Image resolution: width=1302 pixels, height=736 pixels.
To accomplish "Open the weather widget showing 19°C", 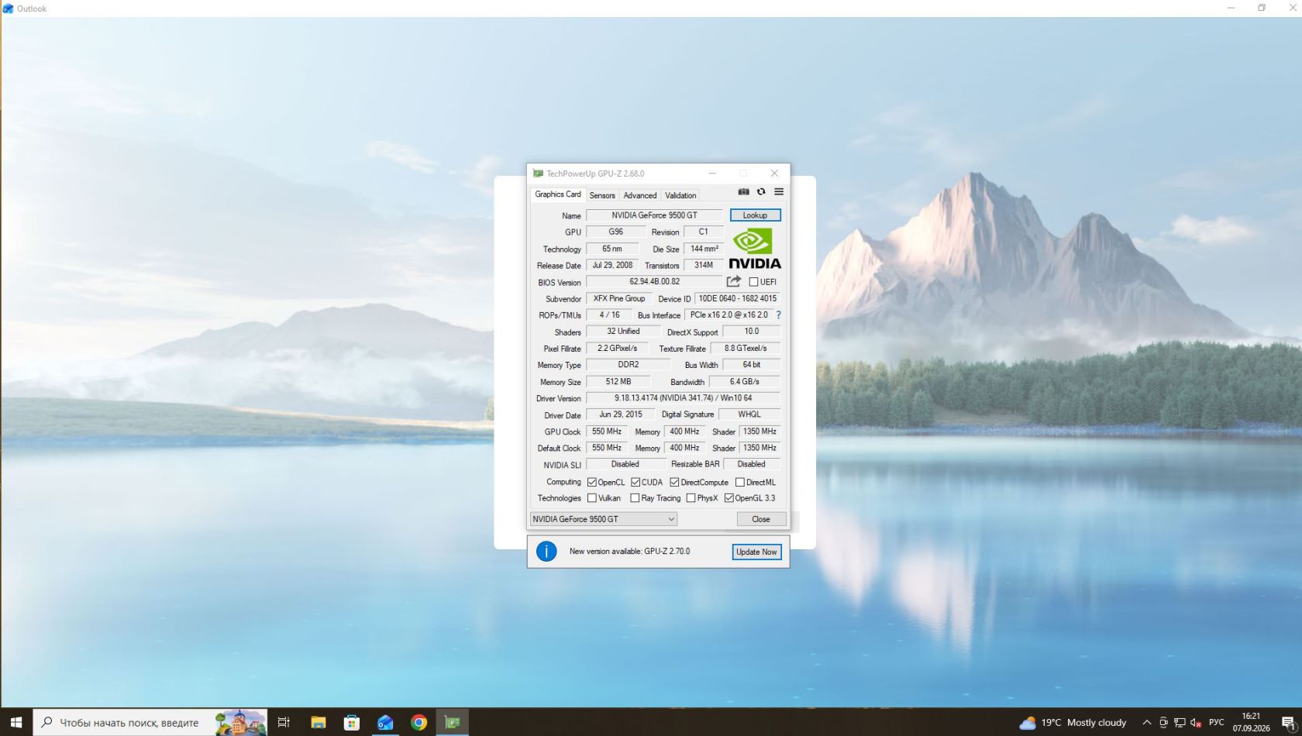I will coord(1073,722).
